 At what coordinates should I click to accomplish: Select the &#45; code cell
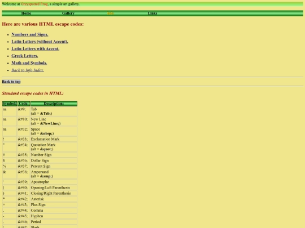(x=24, y=216)
